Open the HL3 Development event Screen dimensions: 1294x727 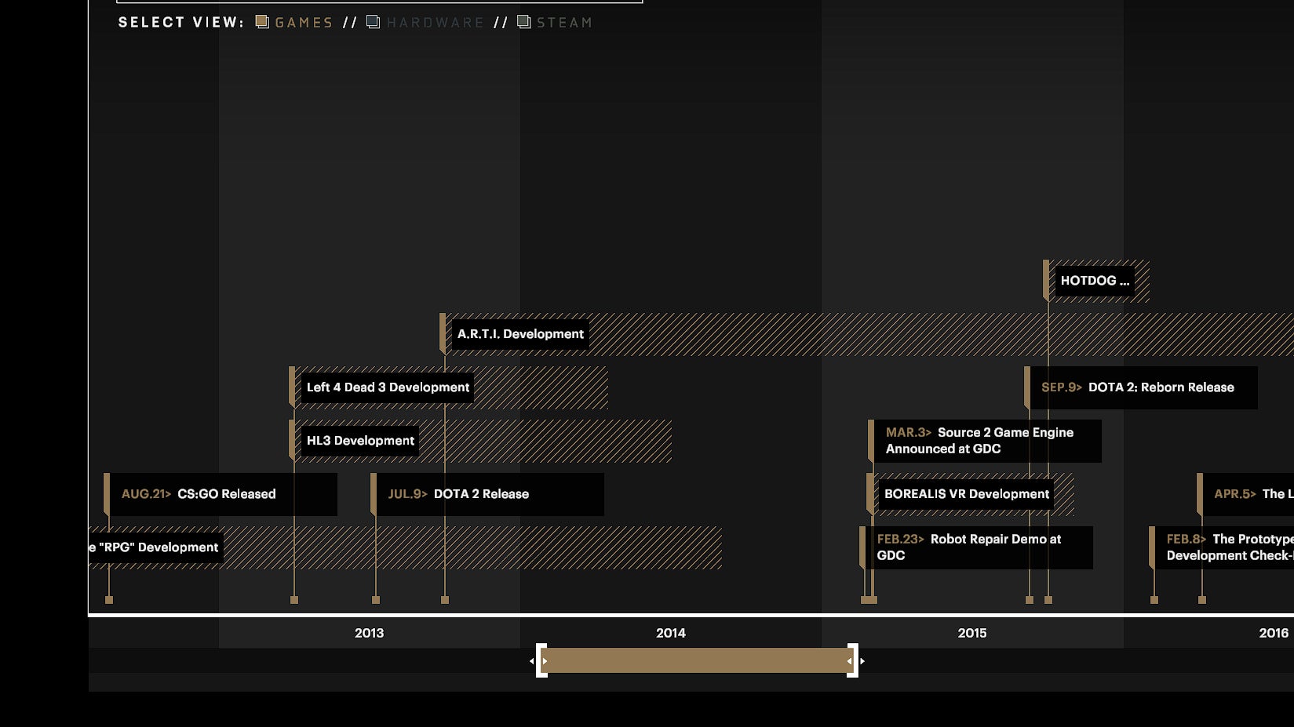359,440
